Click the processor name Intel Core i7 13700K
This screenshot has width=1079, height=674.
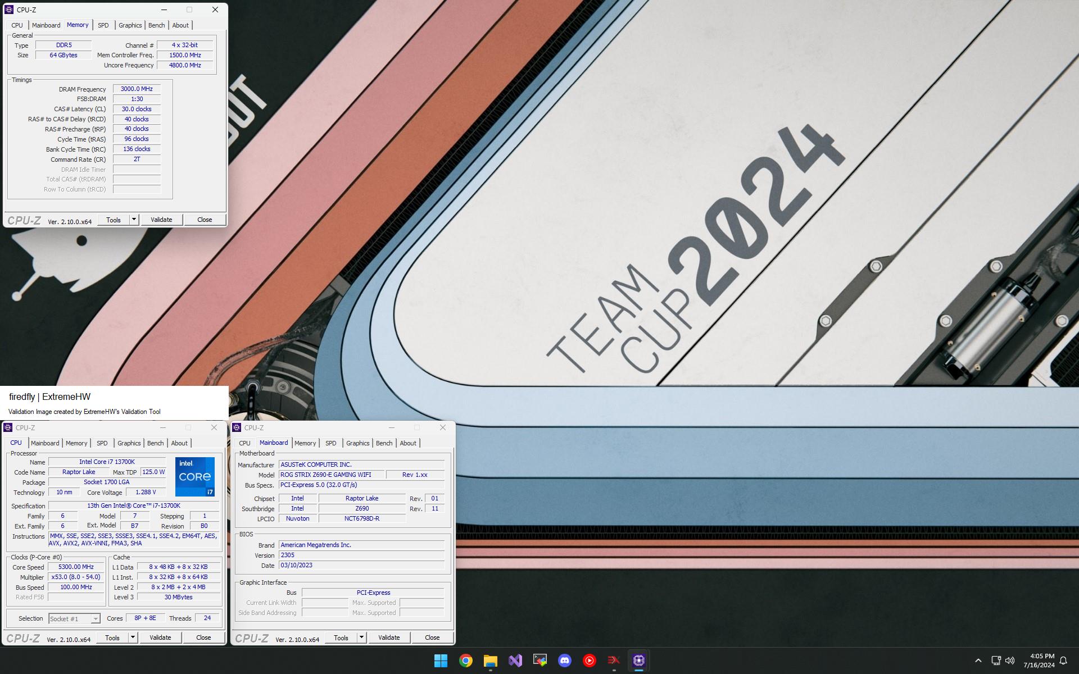[x=107, y=462]
